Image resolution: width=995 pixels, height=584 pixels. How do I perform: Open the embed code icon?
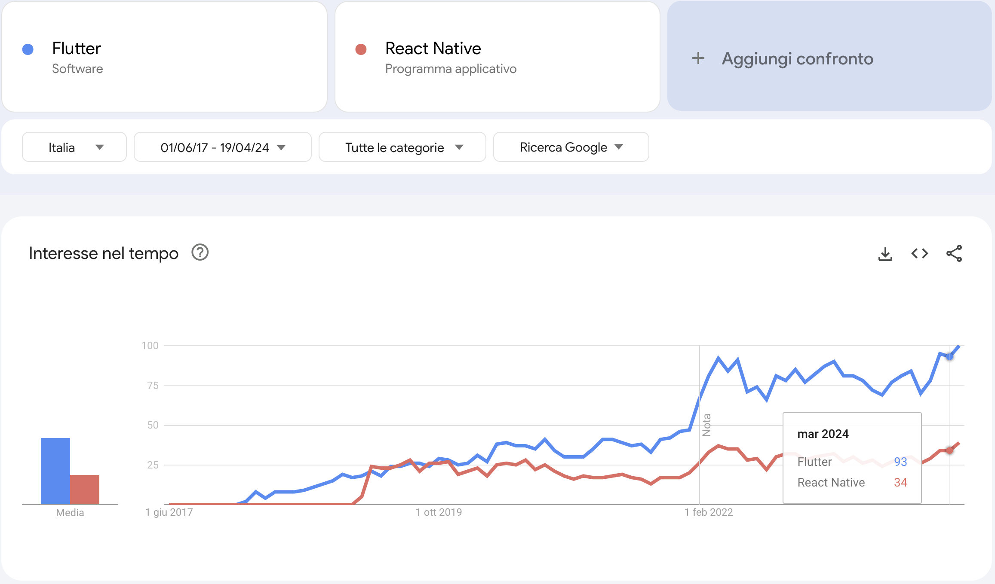(920, 254)
